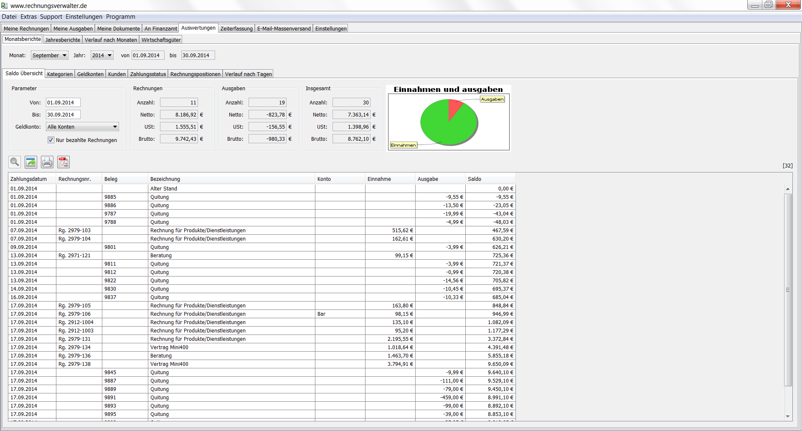Select the 'Vertrag Mini400' row Rg. 2979-134
Image resolution: width=802 pixels, height=431 pixels.
pos(169,347)
